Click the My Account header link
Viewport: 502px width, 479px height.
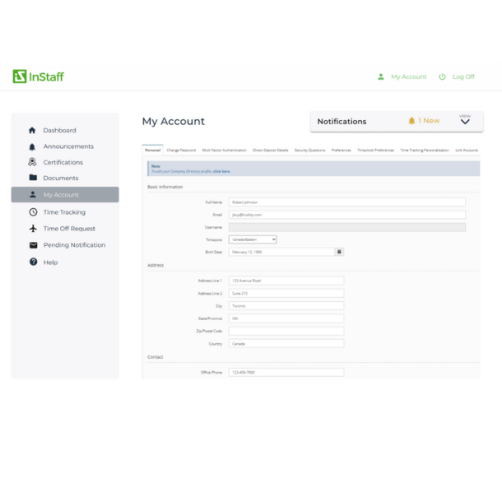pyautogui.click(x=408, y=77)
